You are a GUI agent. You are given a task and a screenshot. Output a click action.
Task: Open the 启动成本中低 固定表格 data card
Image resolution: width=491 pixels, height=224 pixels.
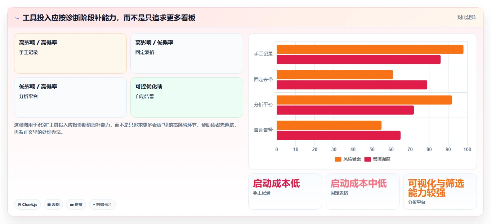[362, 192]
